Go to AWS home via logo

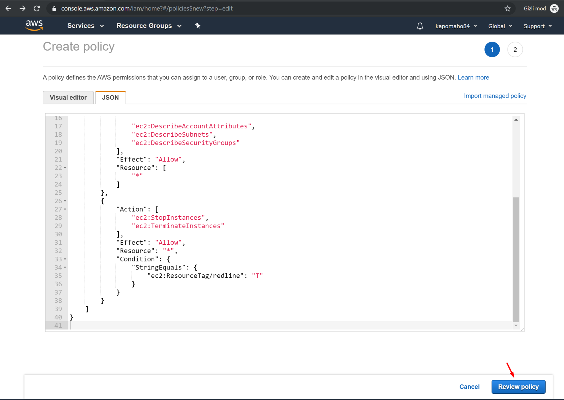pyautogui.click(x=34, y=25)
